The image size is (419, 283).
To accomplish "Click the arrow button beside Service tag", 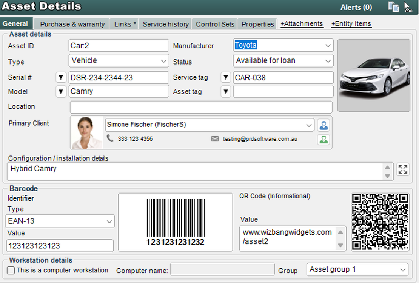I will pyautogui.click(x=225, y=77).
